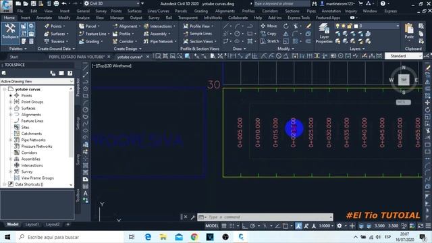Expand the Create Ground Data panel
Screen dimensions: 432x243
[56, 49]
